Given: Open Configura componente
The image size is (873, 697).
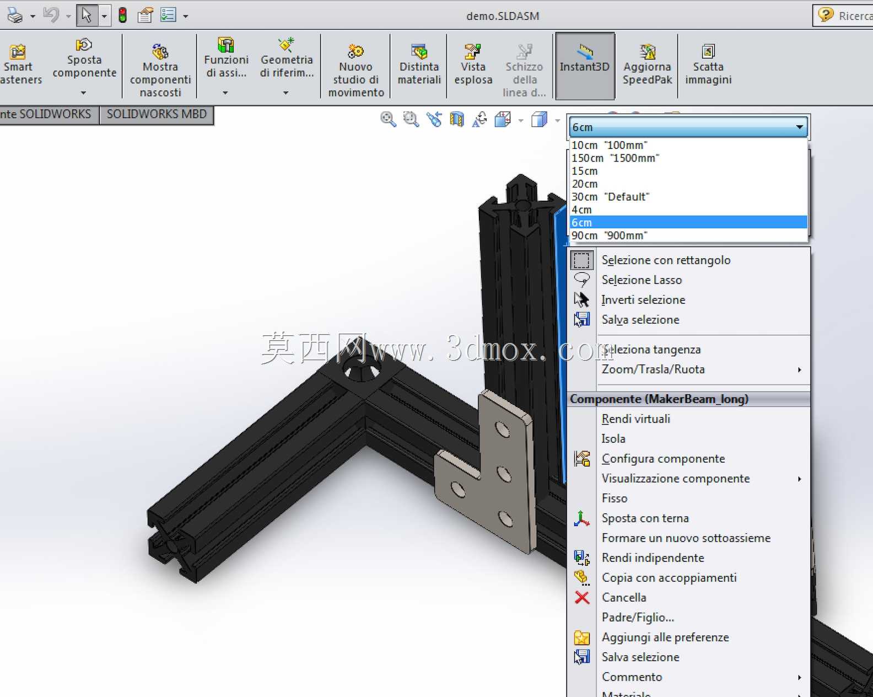Looking at the screenshot, I should click(x=663, y=459).
